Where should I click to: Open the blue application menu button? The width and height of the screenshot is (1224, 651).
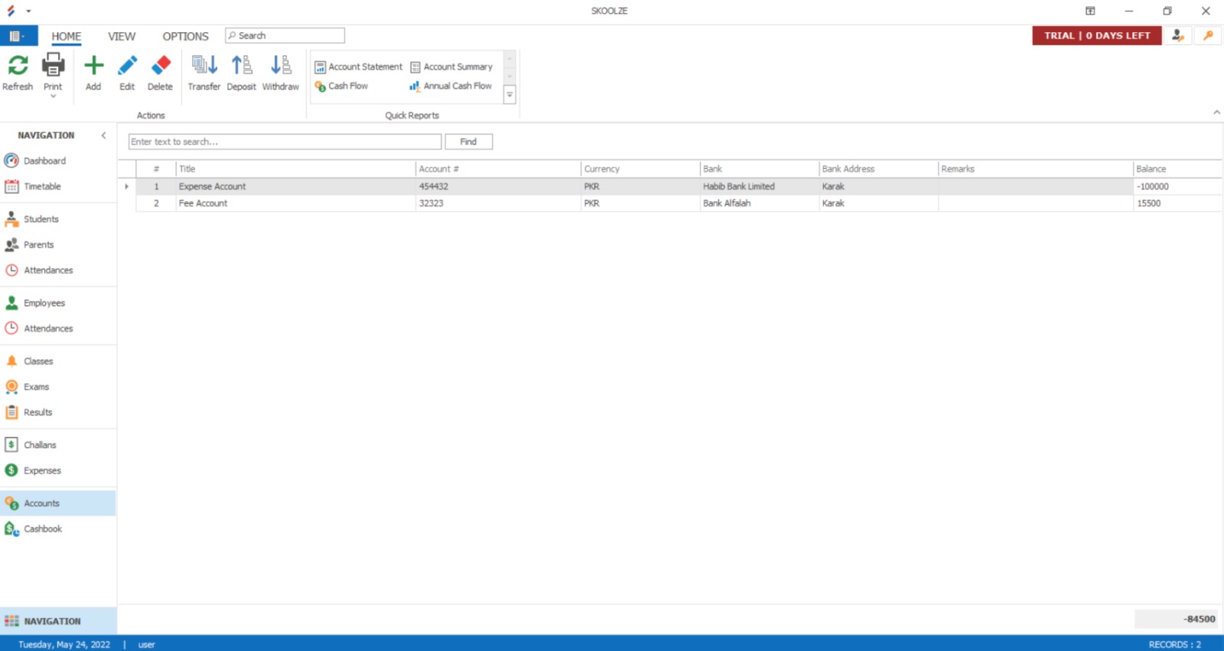[x=18, y=36]
